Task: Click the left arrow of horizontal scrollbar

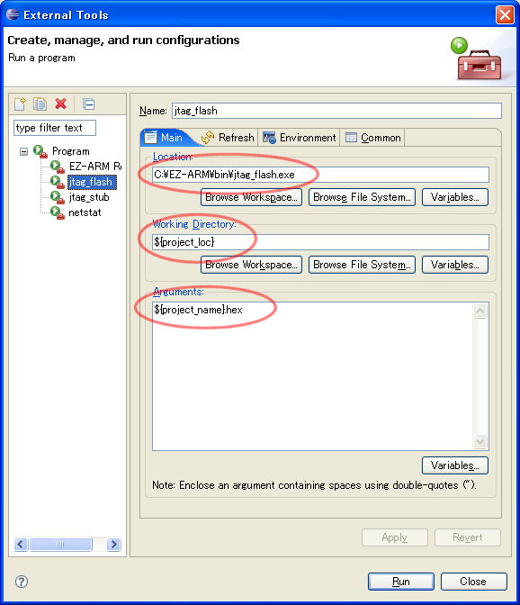Action: (21, 544)
